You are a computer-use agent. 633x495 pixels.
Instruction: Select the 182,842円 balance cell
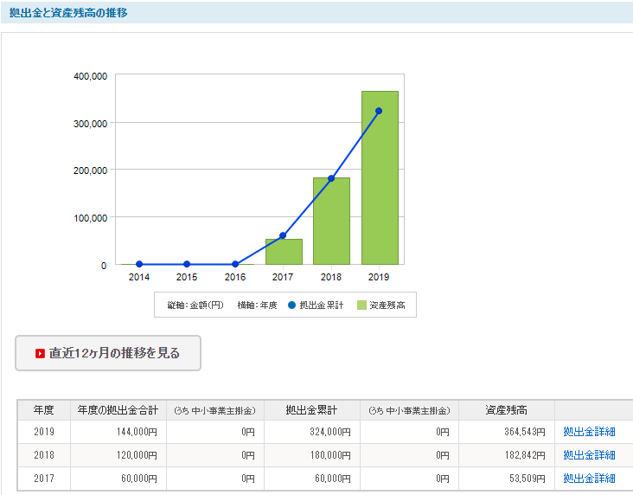tap(506, 455)
